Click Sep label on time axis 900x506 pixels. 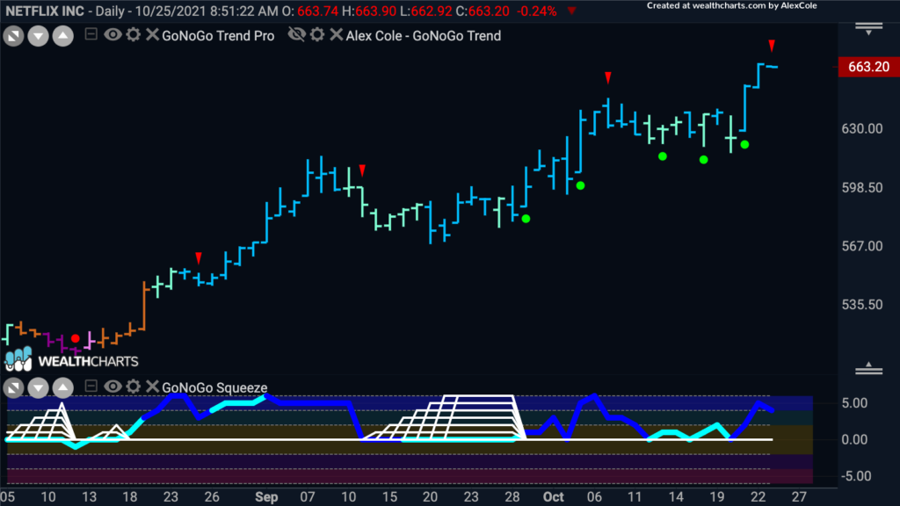tap(266, 497)
